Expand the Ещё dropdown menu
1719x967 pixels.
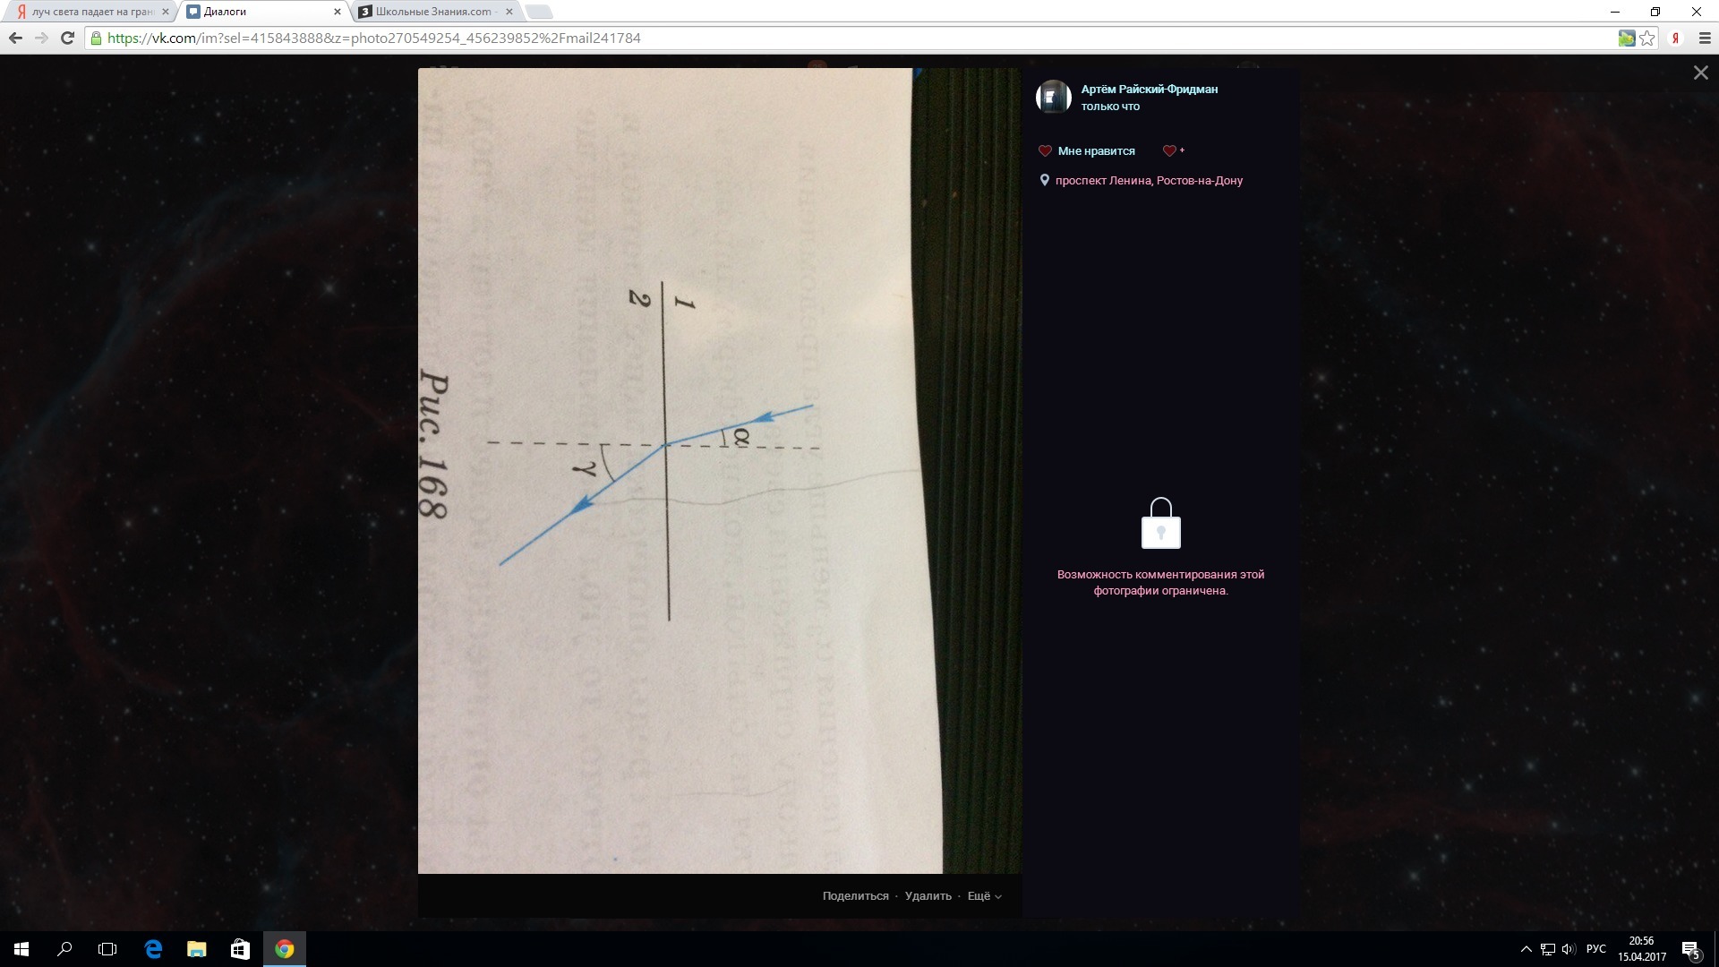(983, 896)
